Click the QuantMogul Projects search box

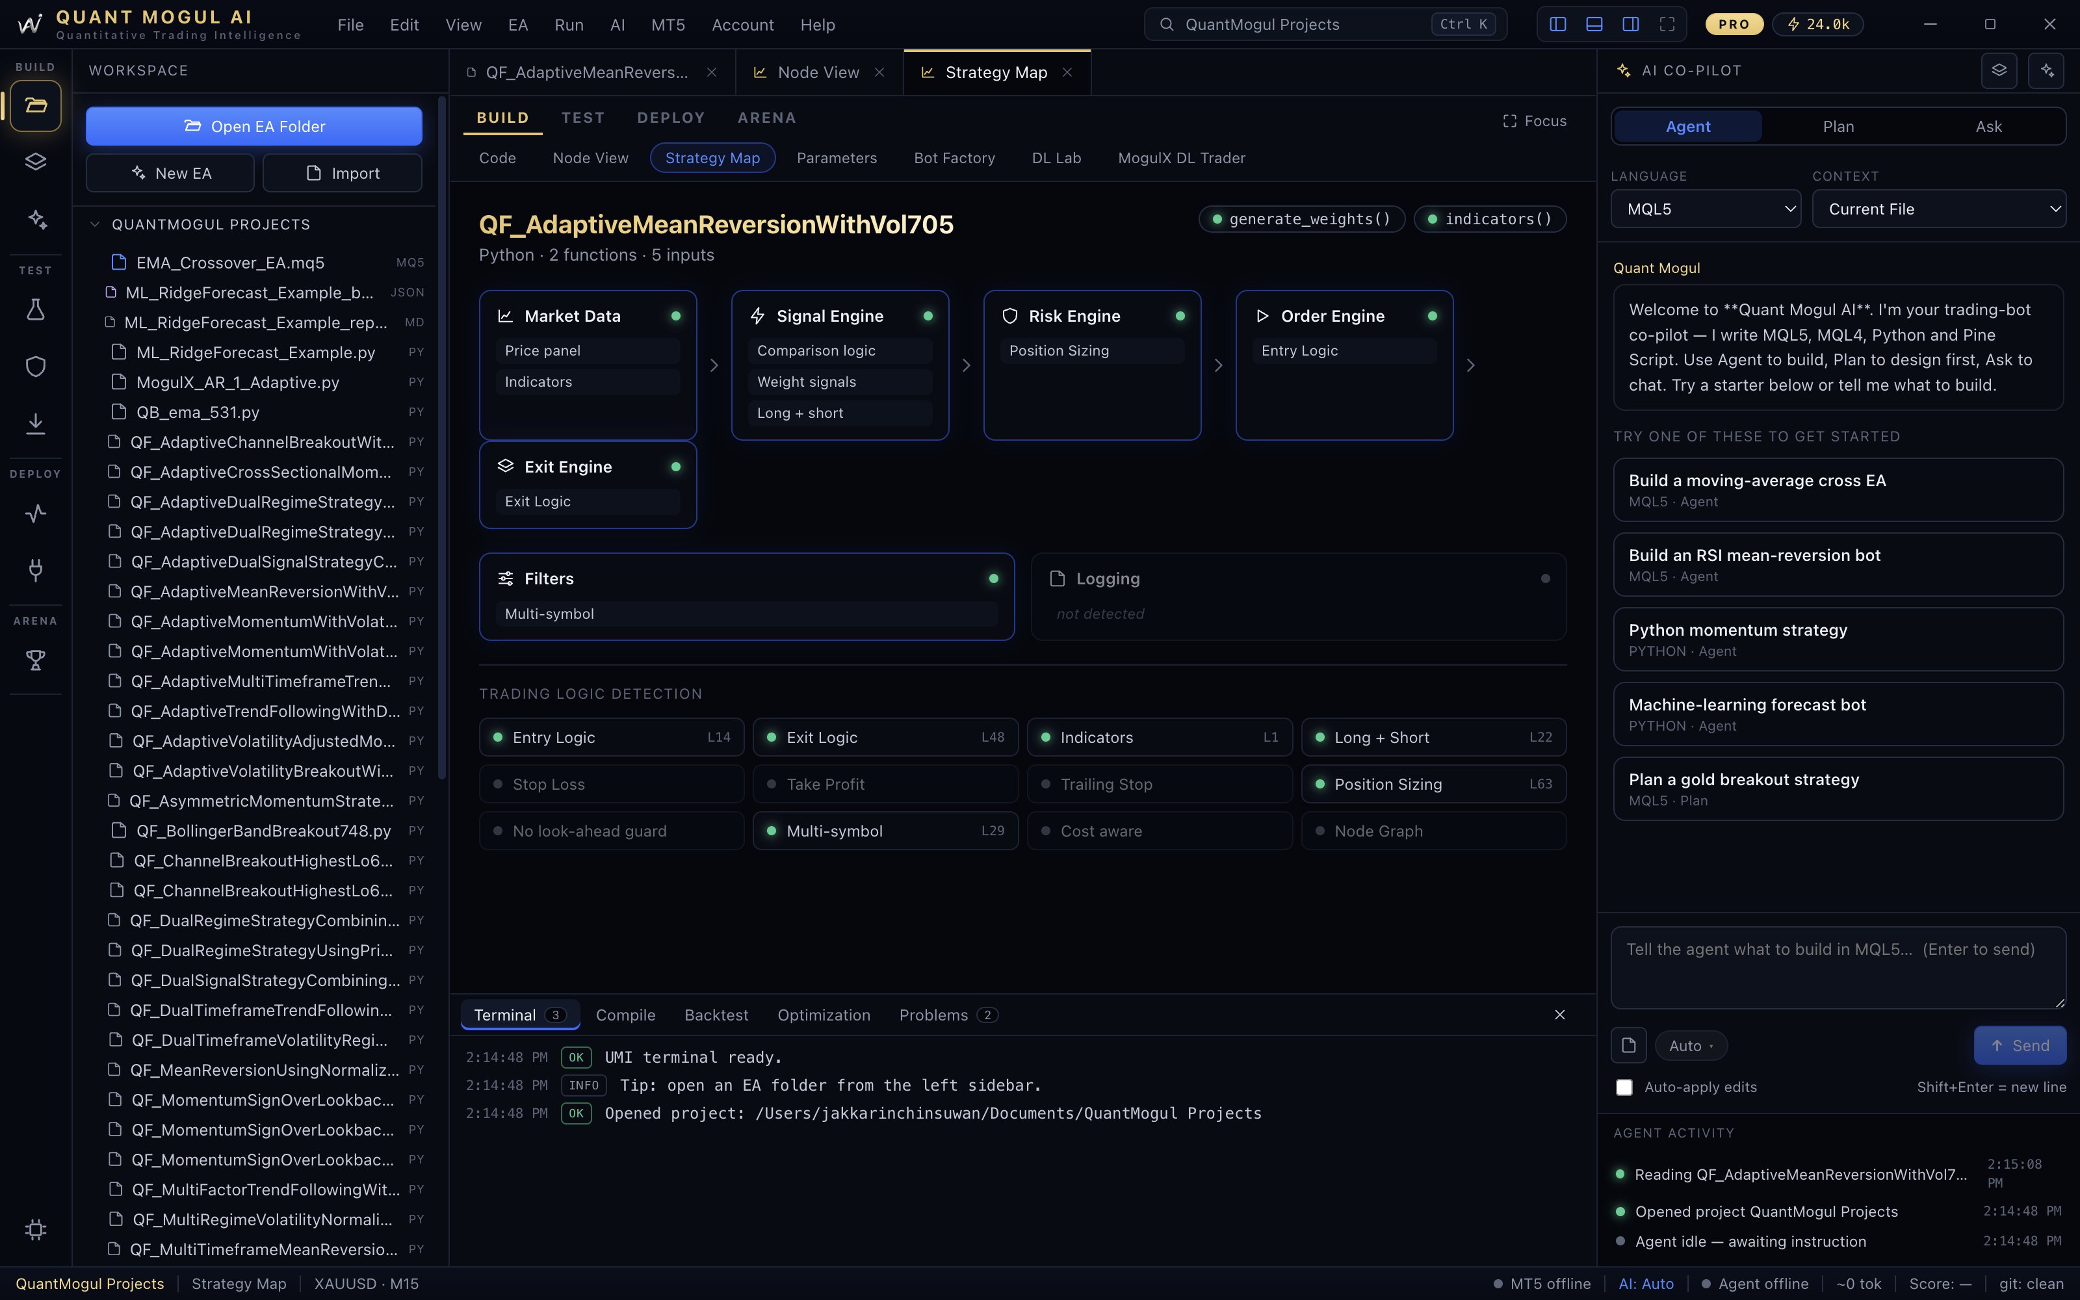coord(1325,24)
